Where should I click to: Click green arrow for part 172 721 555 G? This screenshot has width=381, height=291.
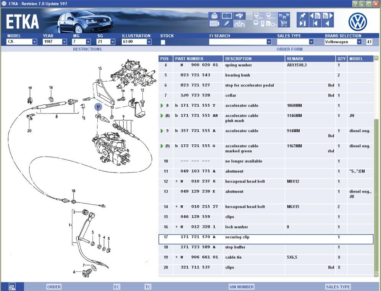click(x=162, y=146)
